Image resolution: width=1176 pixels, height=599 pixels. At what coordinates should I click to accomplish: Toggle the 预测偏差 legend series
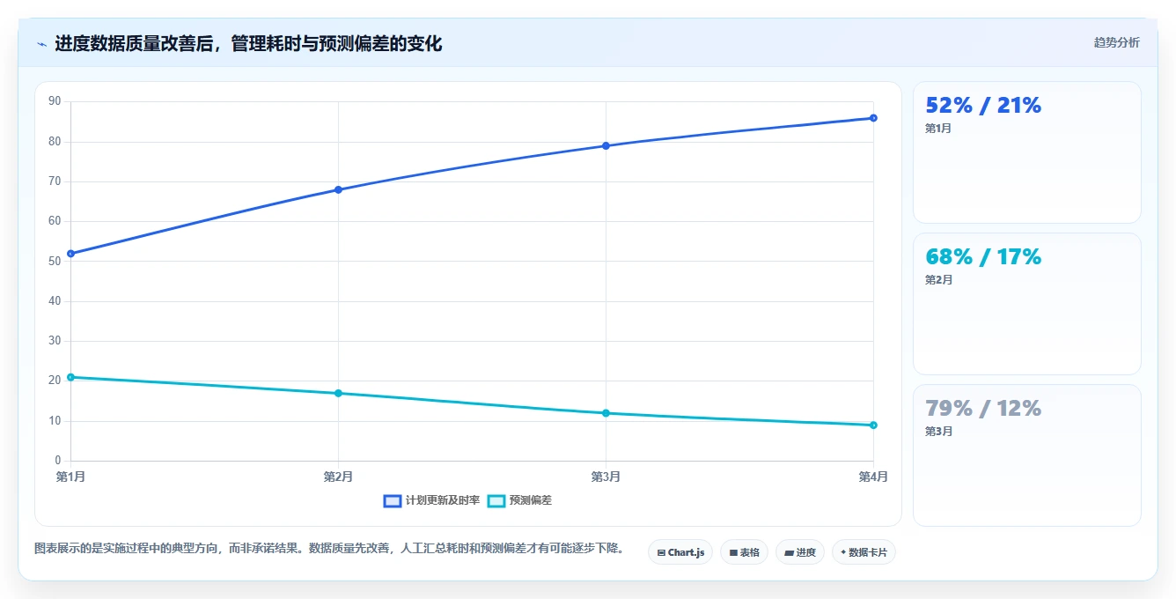tap(519, 500)
